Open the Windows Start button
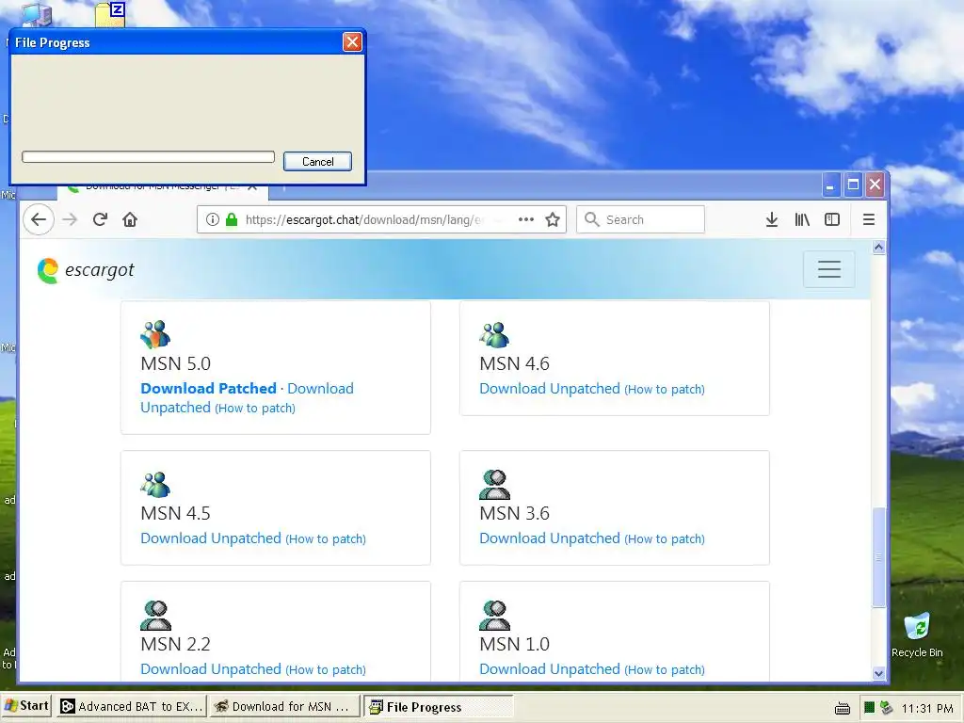Viewport: 964px width, 723px height. tap(26, 706)
